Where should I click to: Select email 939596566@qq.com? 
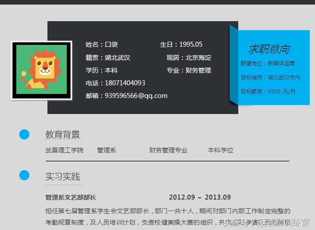[x=136, y=96]
